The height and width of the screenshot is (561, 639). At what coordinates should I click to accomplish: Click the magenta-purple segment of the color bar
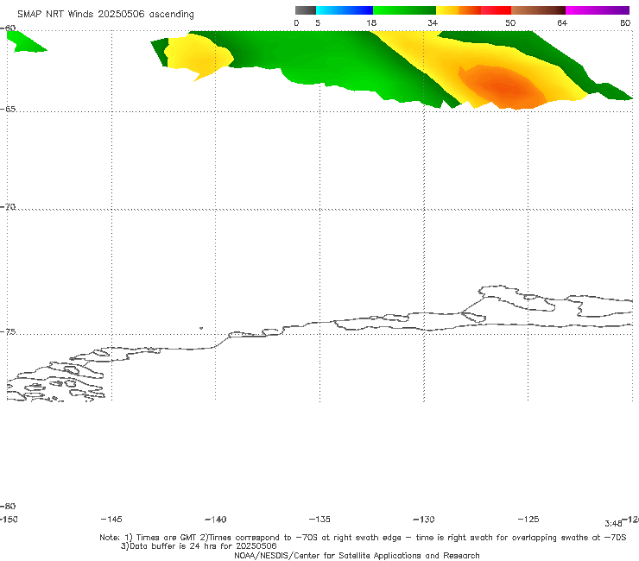598,10
